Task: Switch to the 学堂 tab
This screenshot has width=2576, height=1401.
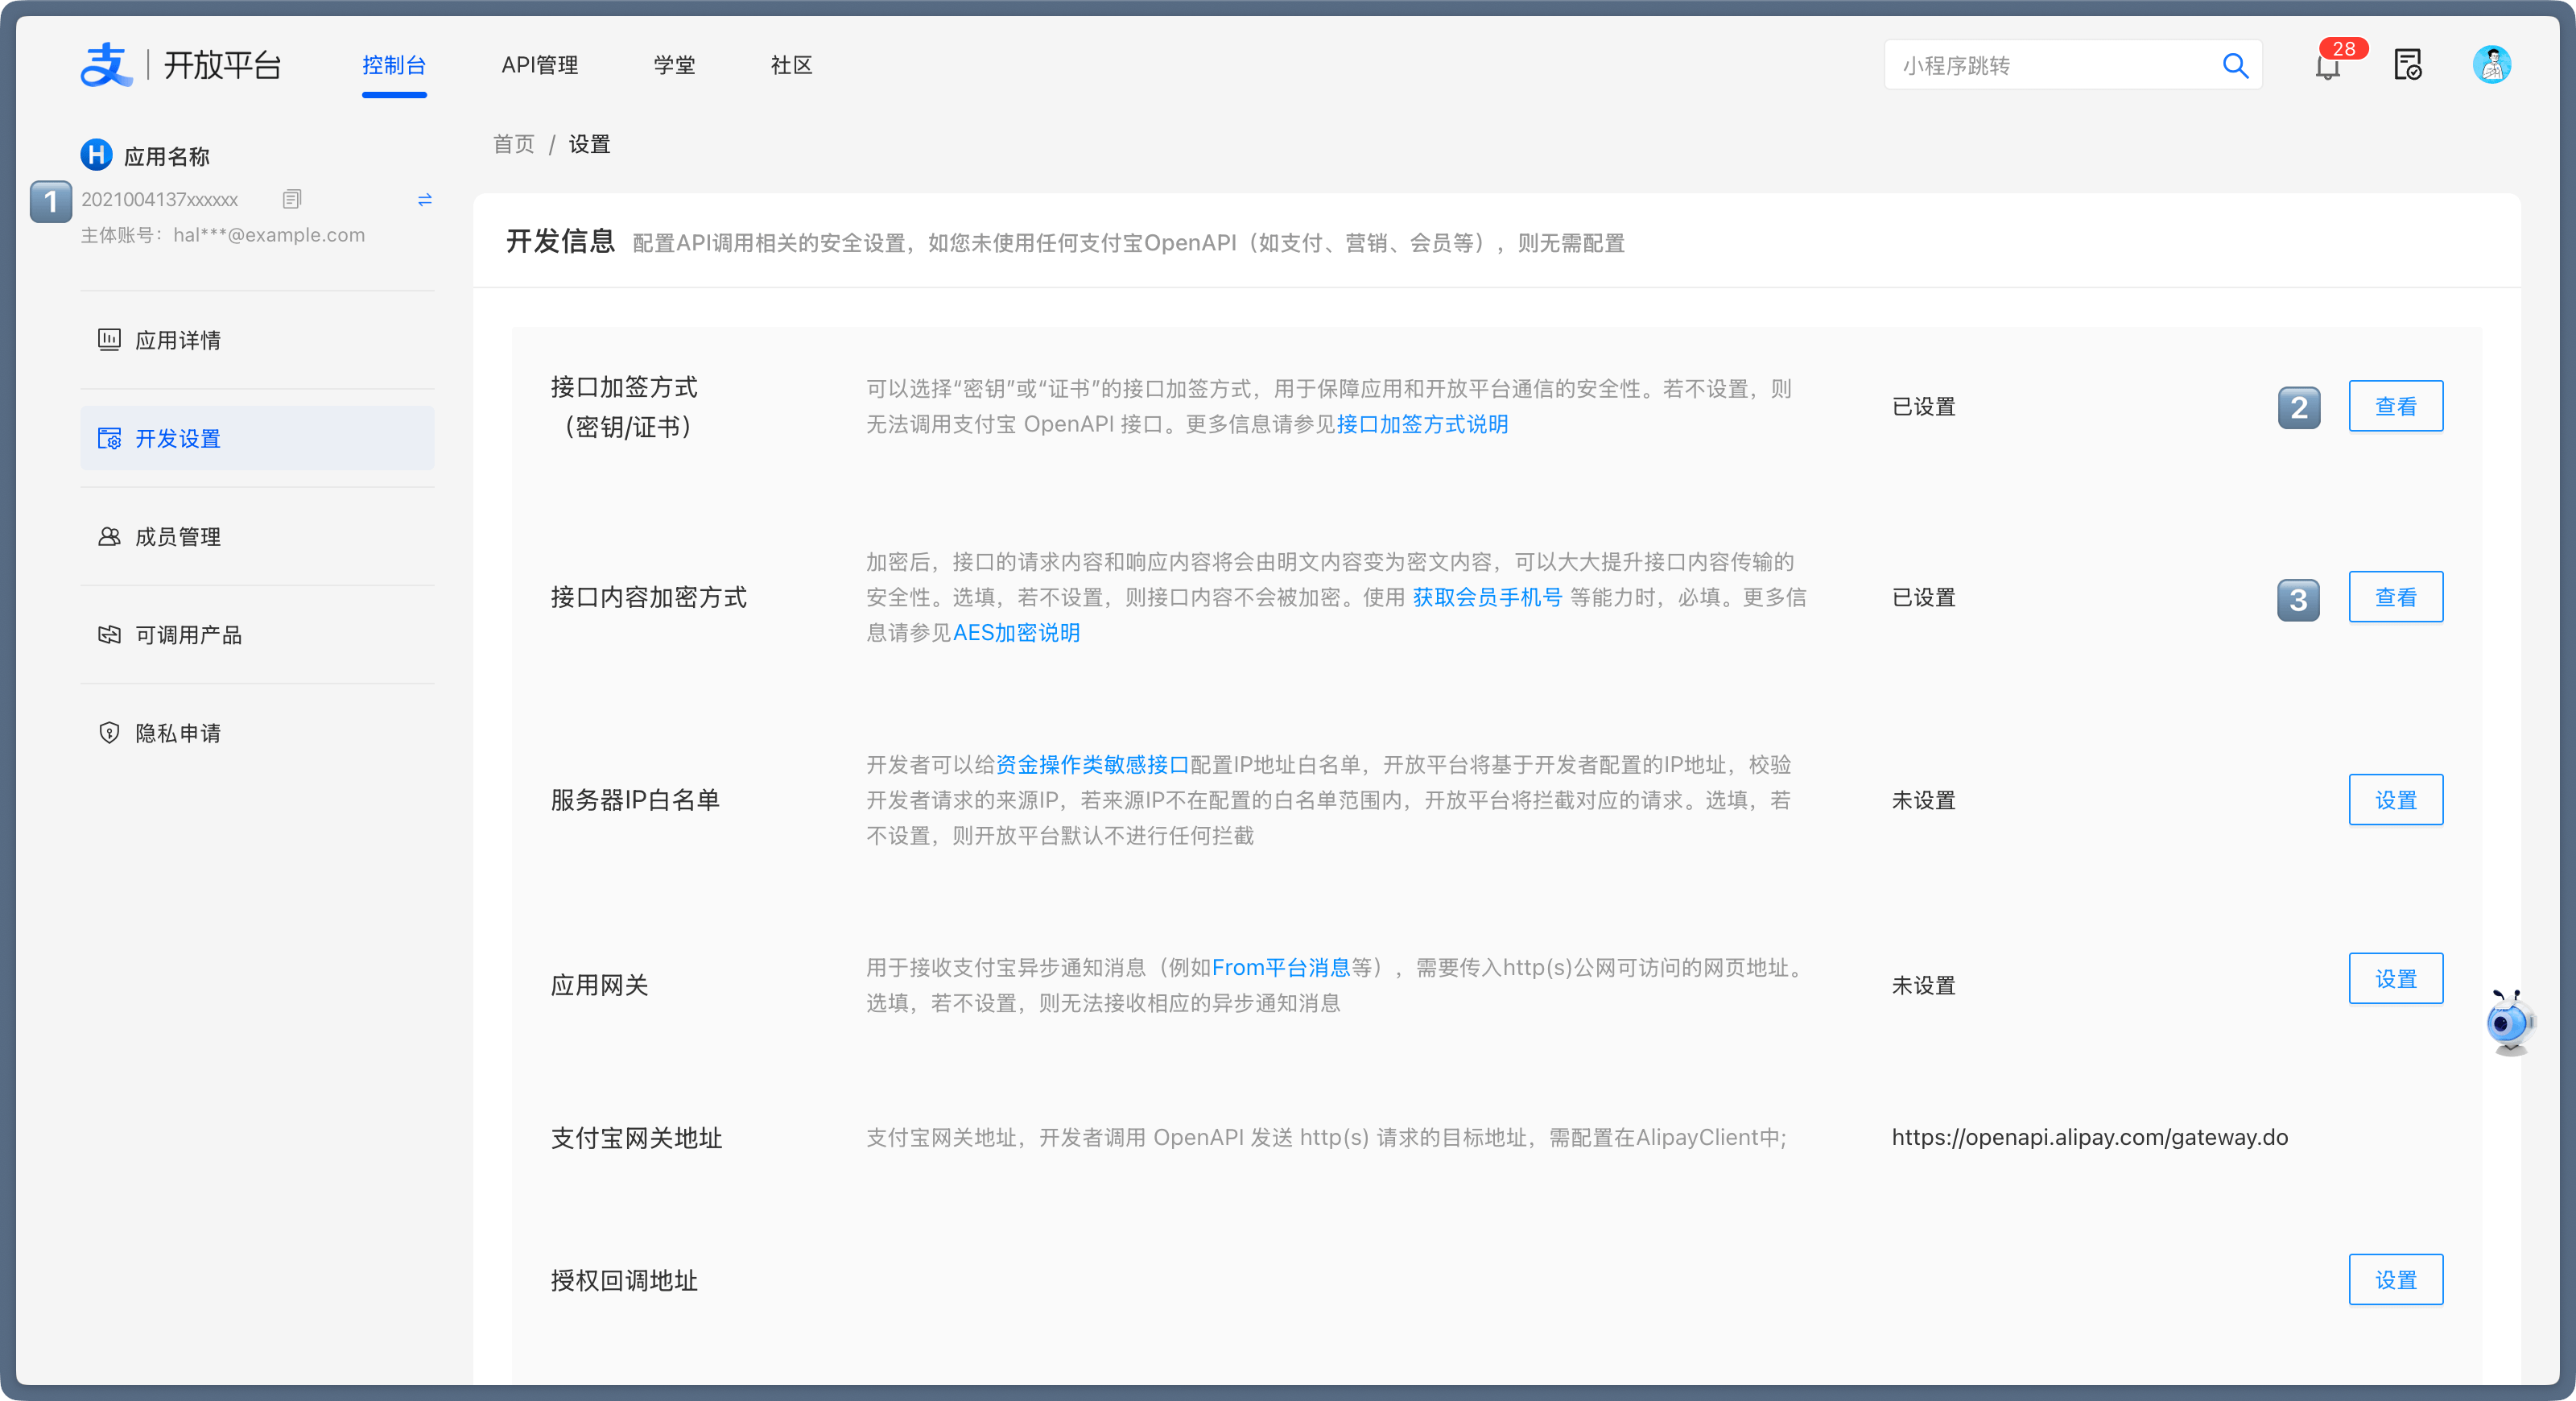Action: coord(674,65)
